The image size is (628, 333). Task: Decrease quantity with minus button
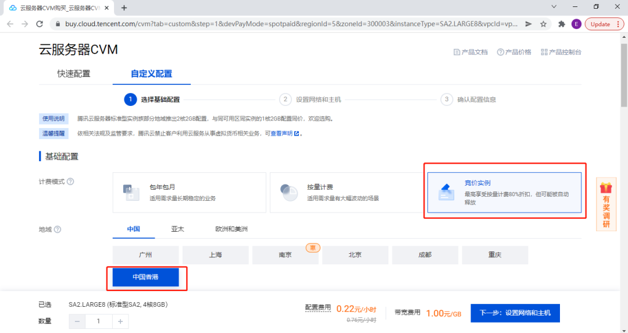77,321
